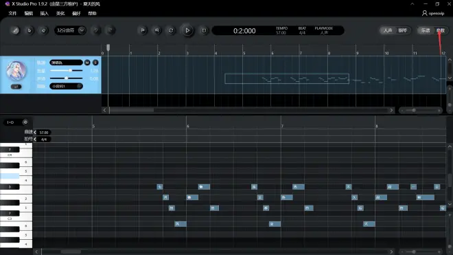Solo the track with S button
Viewport: 453px width, 255px height.
click(95, 63)
